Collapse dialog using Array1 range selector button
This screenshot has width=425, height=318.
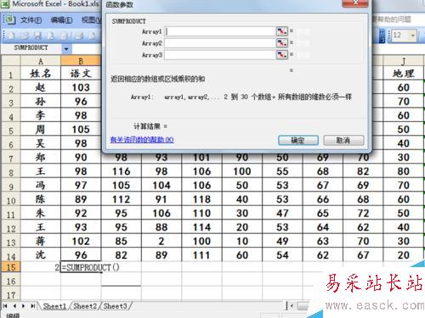[281, 31]
